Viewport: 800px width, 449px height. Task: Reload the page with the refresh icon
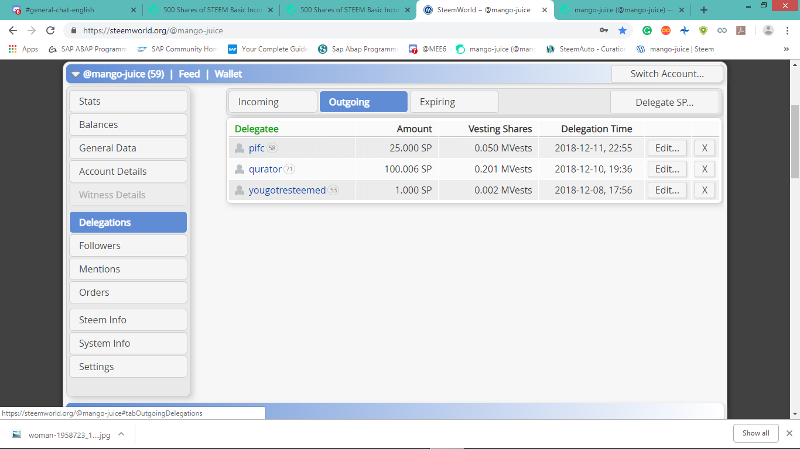pos(50,30)
